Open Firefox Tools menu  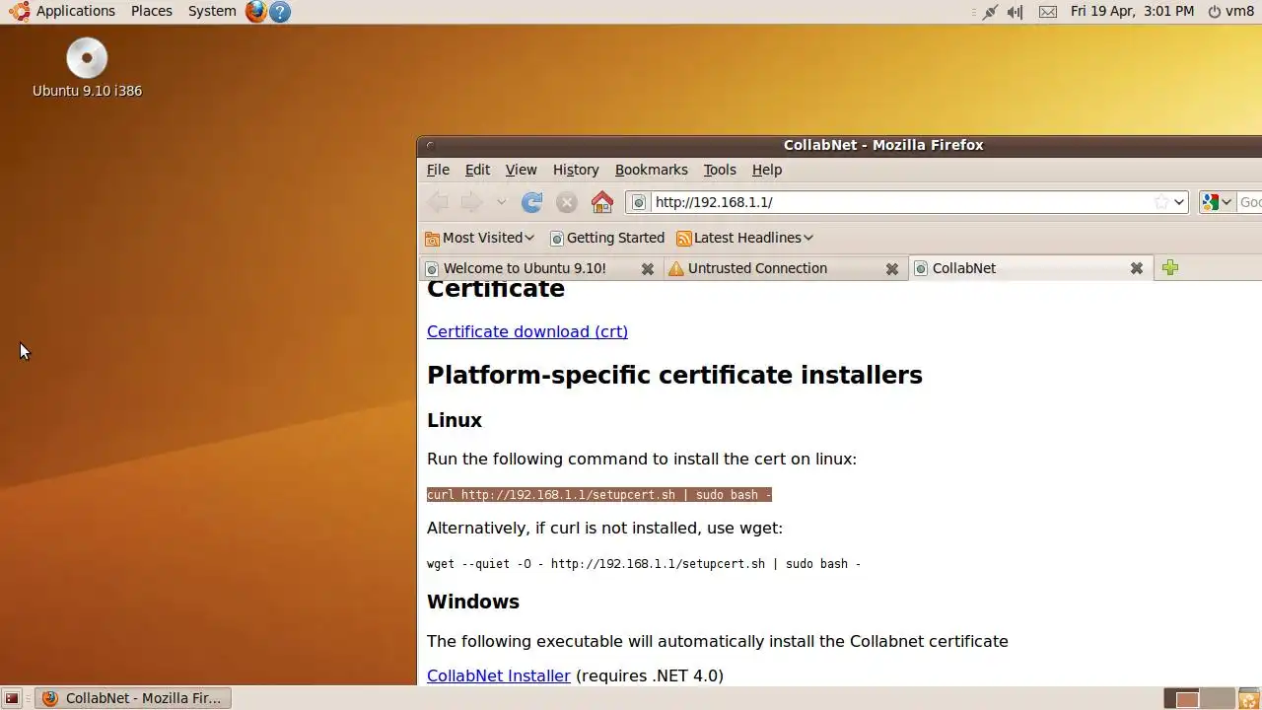720,170
